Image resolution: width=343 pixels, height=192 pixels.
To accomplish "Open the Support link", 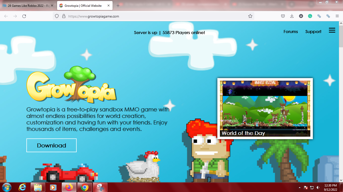I will 313,32.
